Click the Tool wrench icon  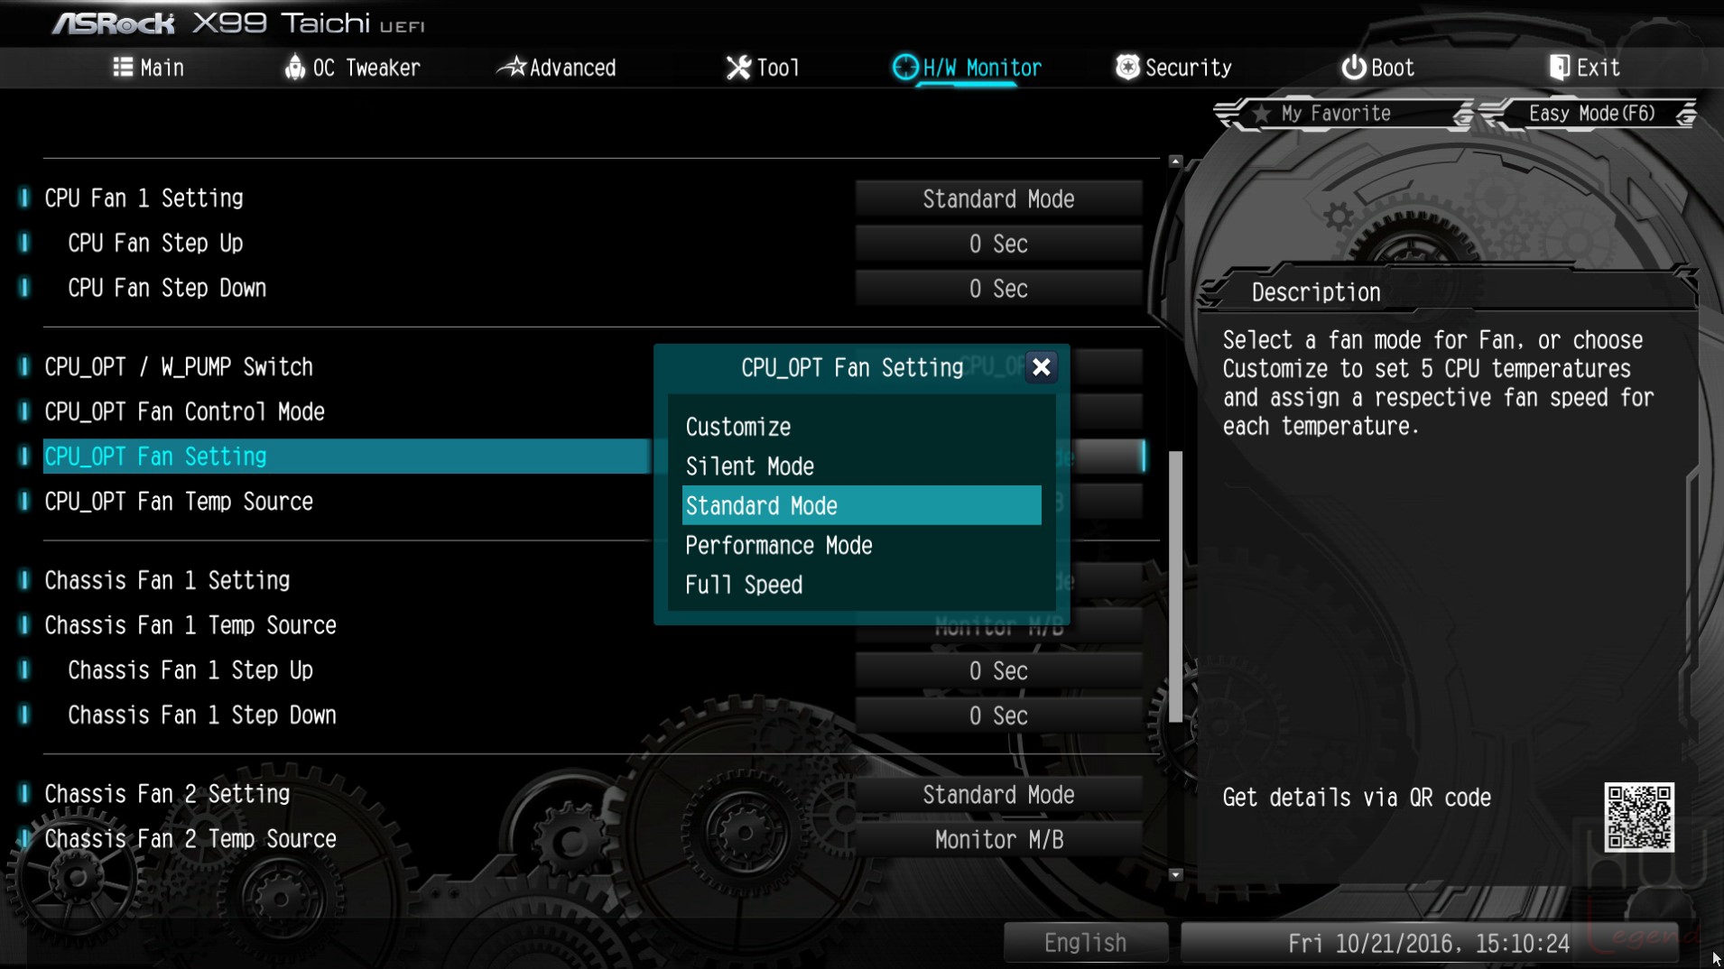pos(738,68)
